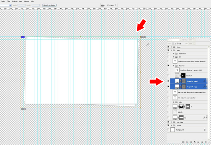Open the Analysis menu

(15, 1)
